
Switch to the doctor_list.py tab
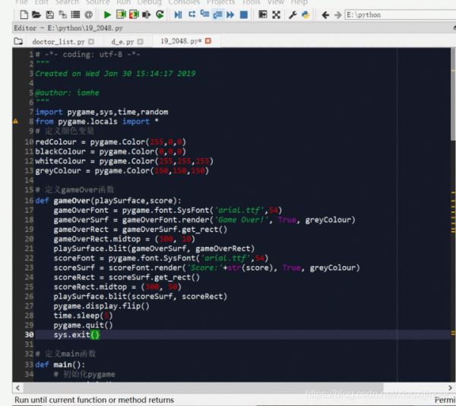point(58,41)
